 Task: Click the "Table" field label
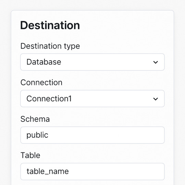[30, 155]
